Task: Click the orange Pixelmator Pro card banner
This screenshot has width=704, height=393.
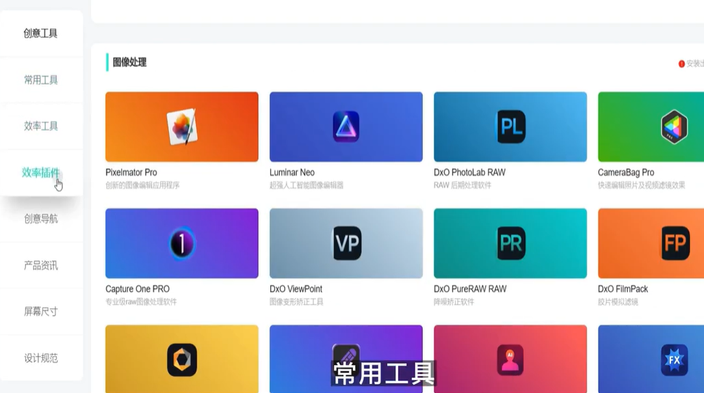Action: pyautogui.click(x=182, y=127)
